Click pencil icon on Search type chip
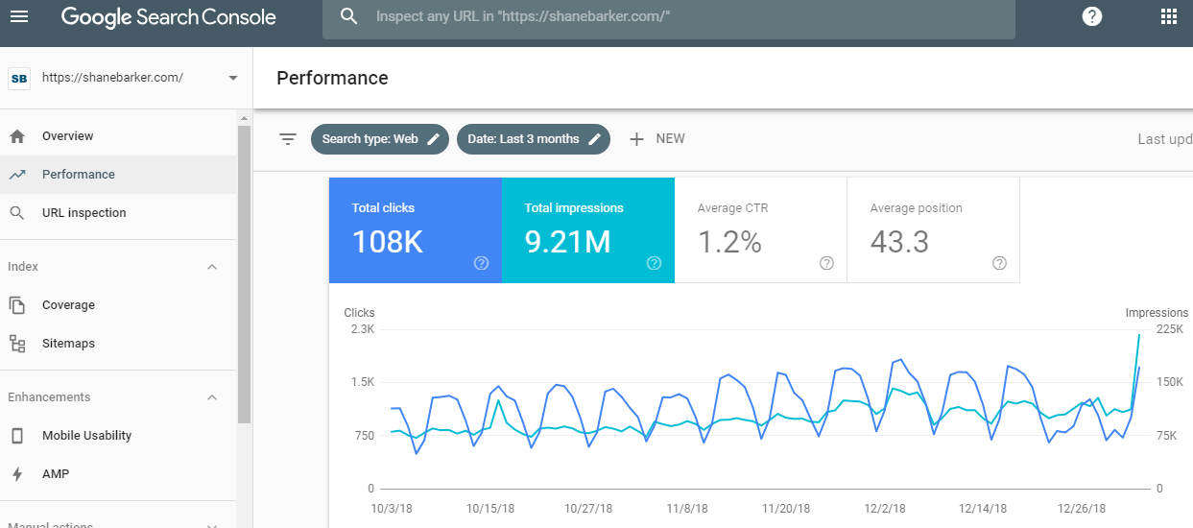Screen dimensions: 1193x528 (x=434, y=139)
